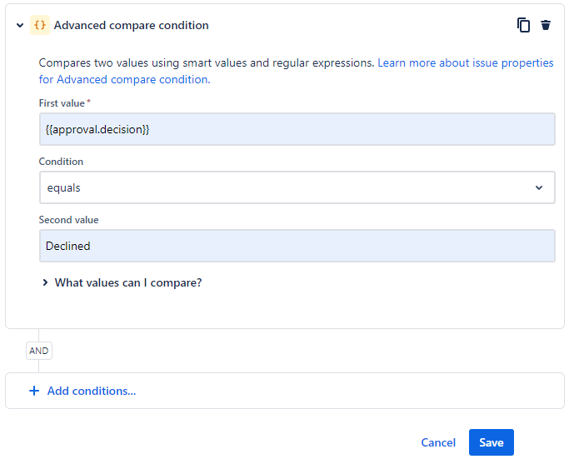Focus the First value input field
569x464 pixels.
pyautogui.click(x=297, y=129)
